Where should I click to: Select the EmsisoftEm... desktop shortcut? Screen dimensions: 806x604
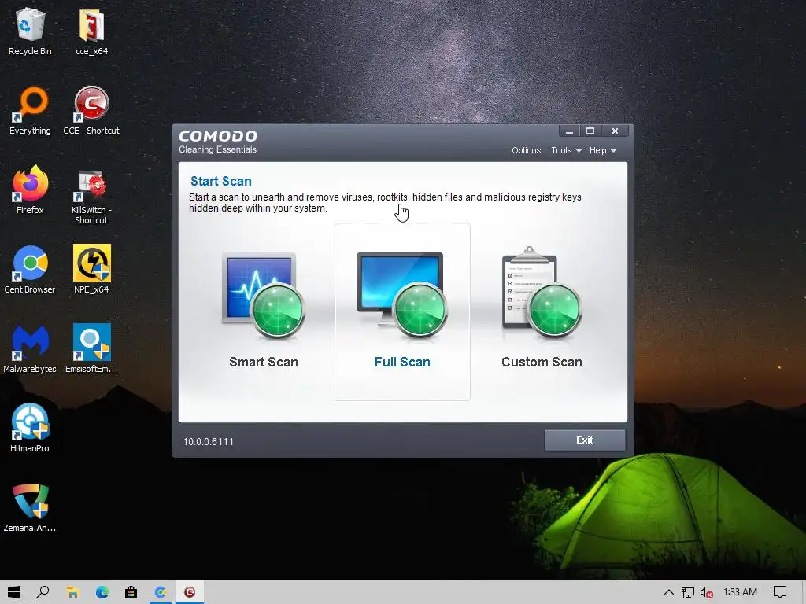coord(91,349)
